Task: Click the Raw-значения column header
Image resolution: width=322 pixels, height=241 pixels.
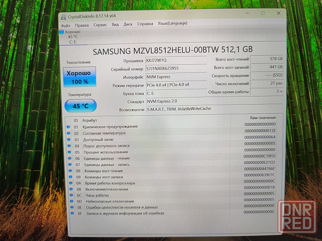Action: point(263,118)
